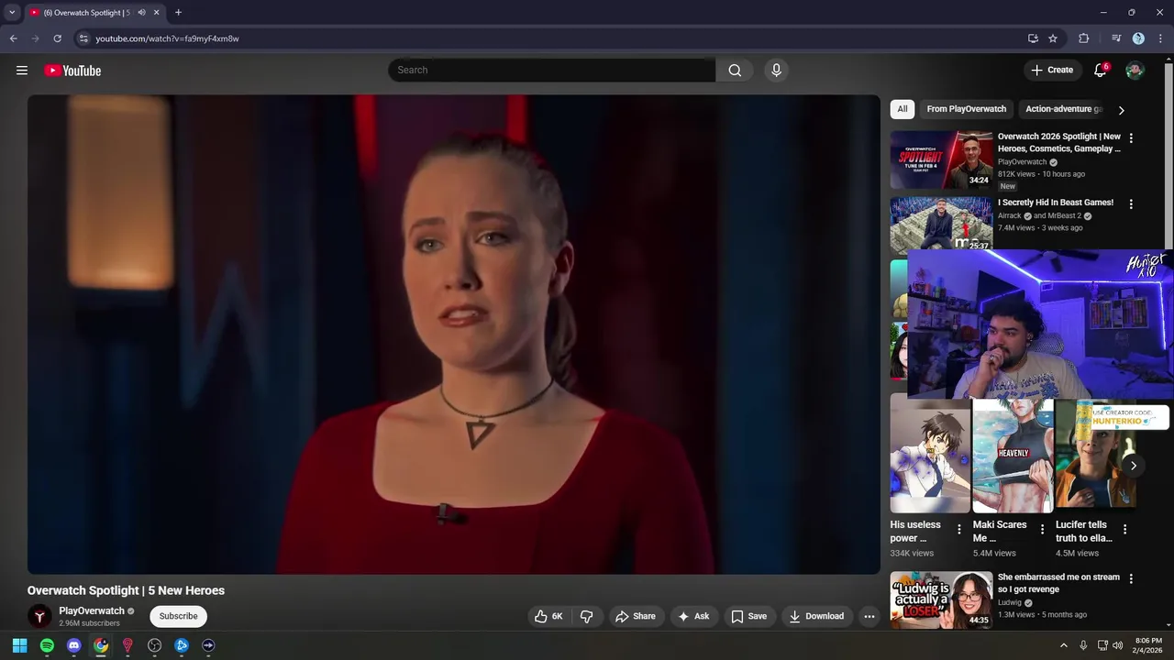Save video to playlist
The width and height of the screenshot is (1174, 660).
coord(749,616)
